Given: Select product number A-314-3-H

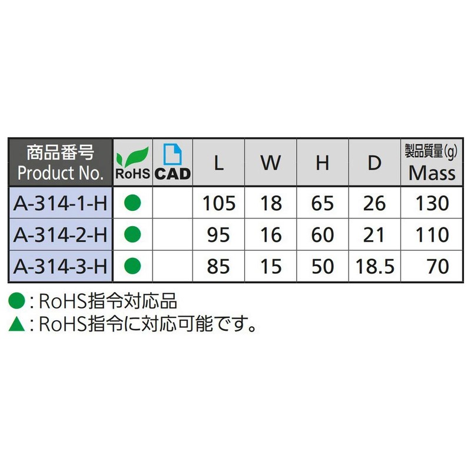Looking at the screenshot, I should pyautogui.click(x=60, y=266).
